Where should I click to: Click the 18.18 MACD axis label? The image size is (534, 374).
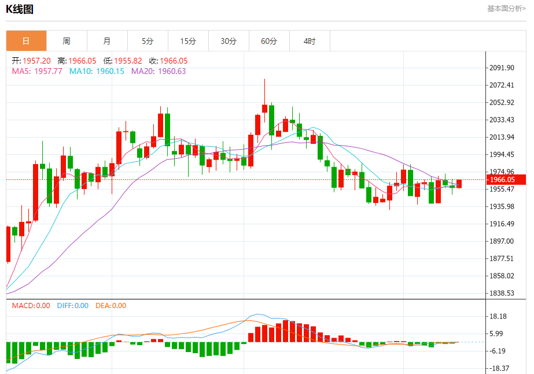point(498,317)
